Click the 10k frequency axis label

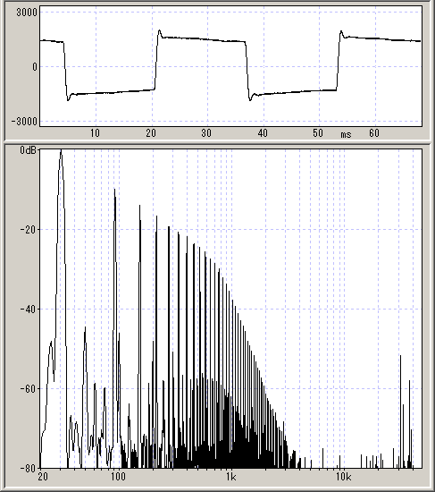coord(344,477)
